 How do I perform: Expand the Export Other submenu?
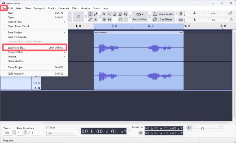(35, 52)
